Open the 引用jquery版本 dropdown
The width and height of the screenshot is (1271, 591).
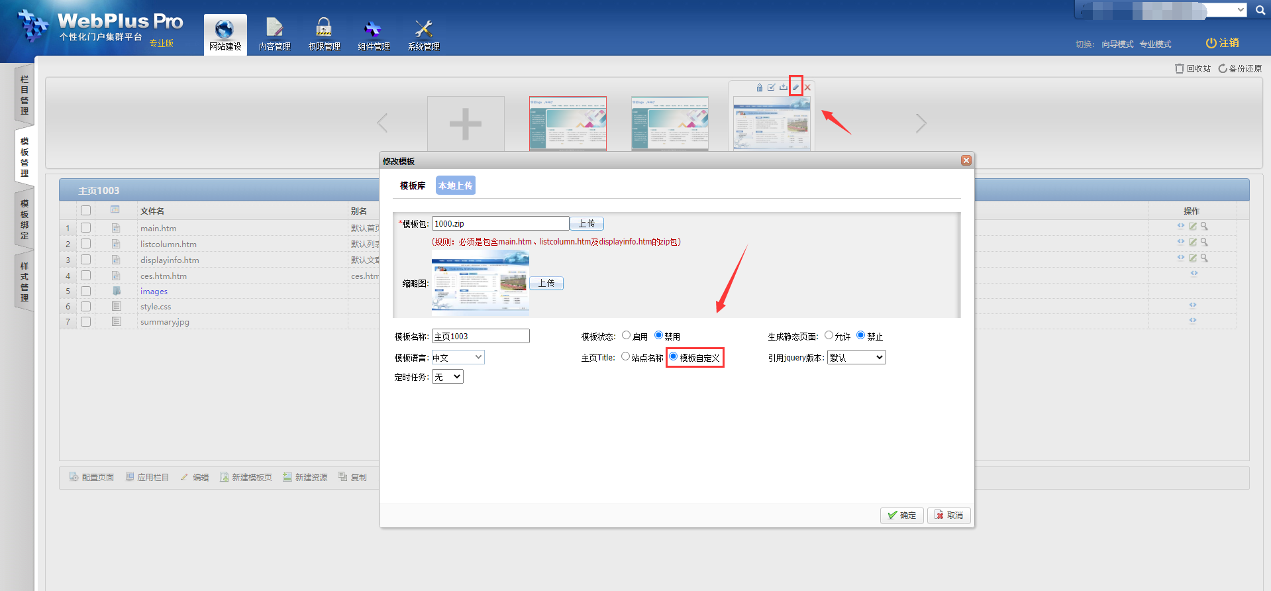click(x=856, y=358)
